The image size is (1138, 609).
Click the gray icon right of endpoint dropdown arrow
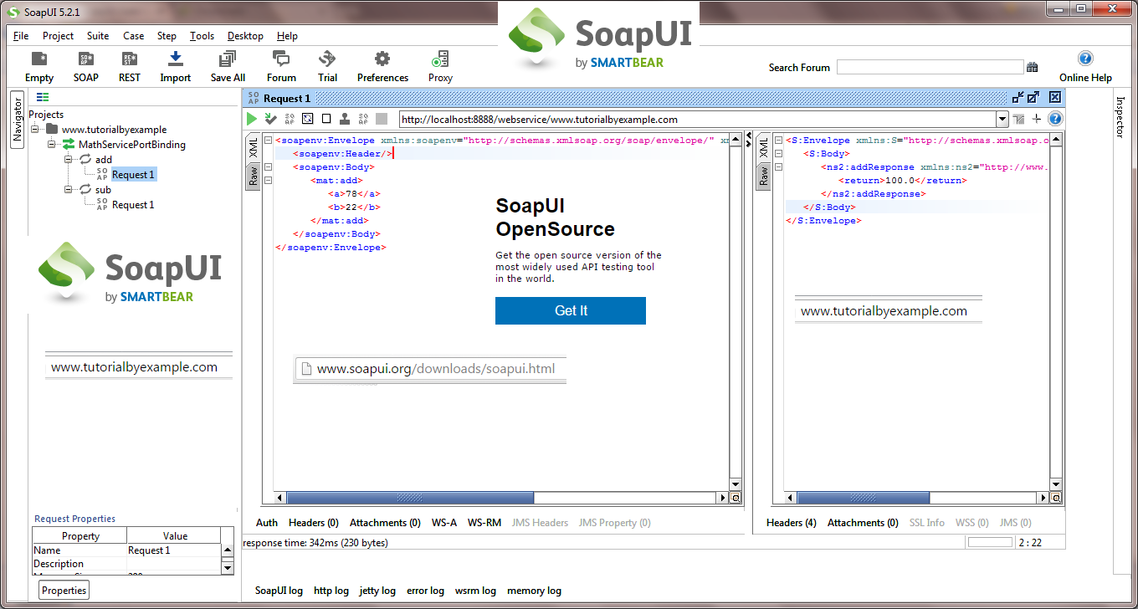[x=1018, y=119]
